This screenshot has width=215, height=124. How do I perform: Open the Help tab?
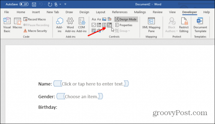pyautogui.click(x=206, y=12)
